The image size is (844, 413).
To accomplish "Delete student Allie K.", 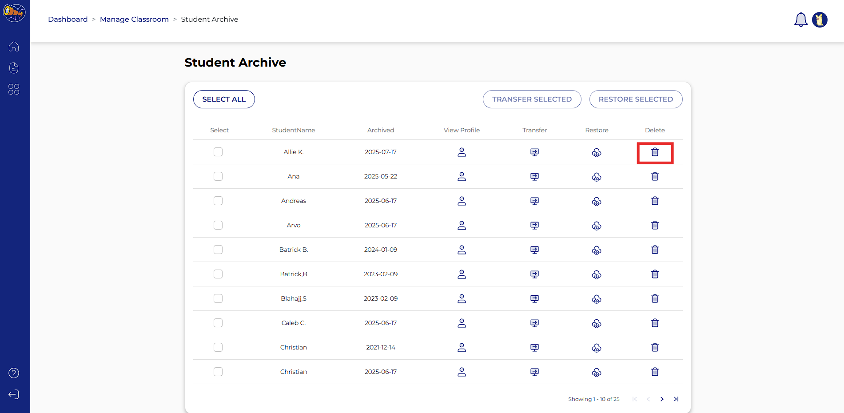I will 655,152.
